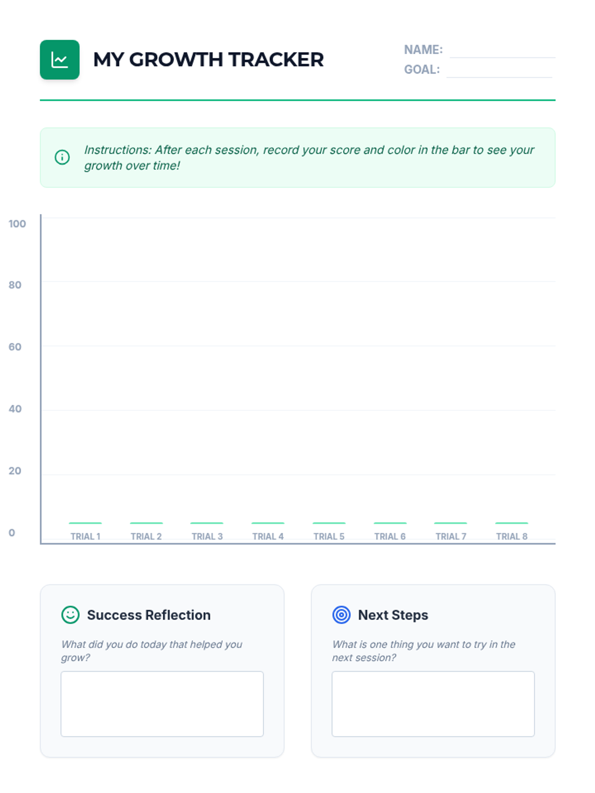The height and width of the screenshot is (793, 595).
Task: Click the smiley face Success Reflection icon
Action: coord(70,615)
